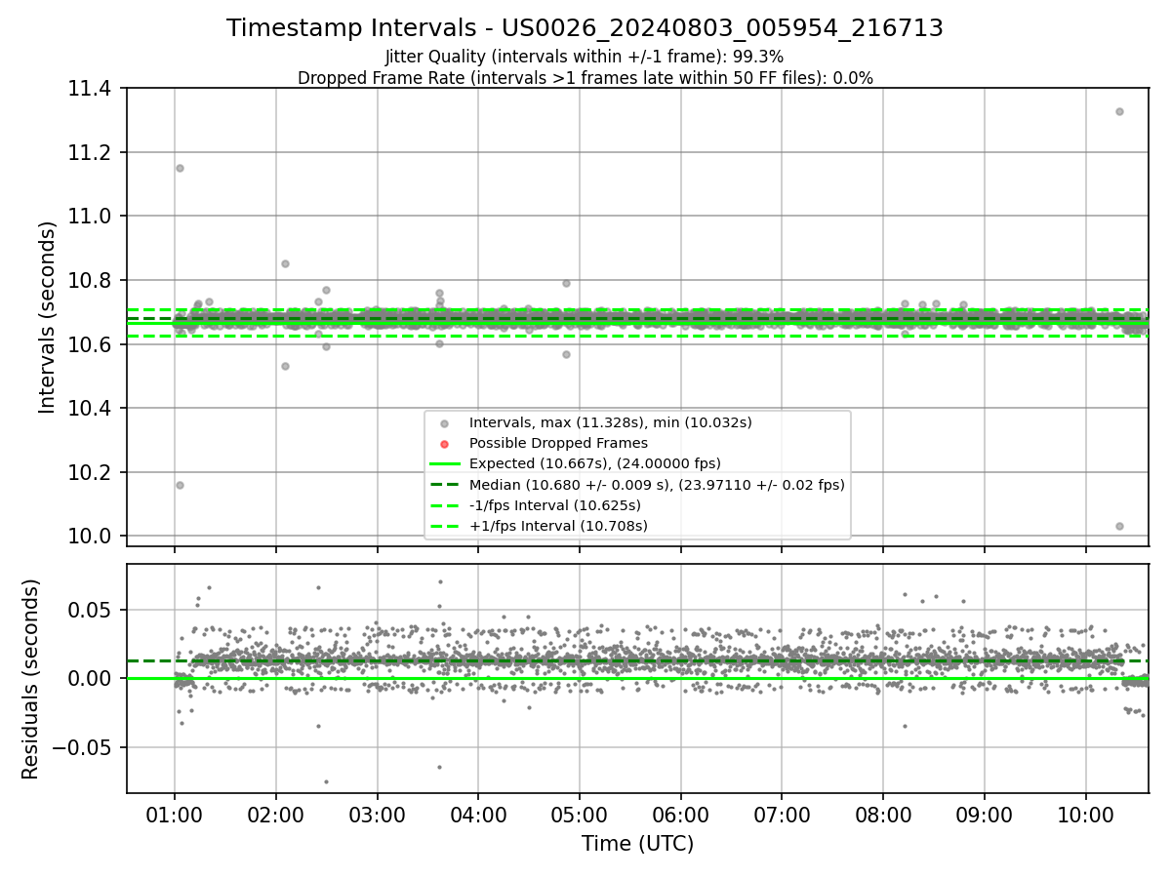Select the 'Dropped Frame Rate' 0.0% subtitle line
This screenshot has height=878, width=1171.
tap(585, 78)
